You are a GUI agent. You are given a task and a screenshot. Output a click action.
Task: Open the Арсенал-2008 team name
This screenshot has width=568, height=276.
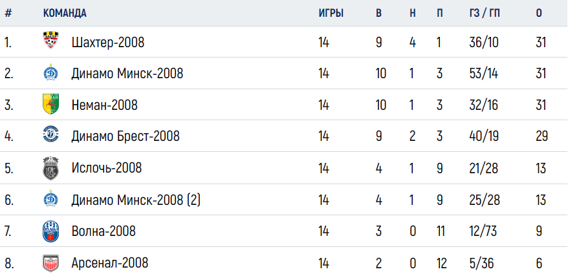110,262
